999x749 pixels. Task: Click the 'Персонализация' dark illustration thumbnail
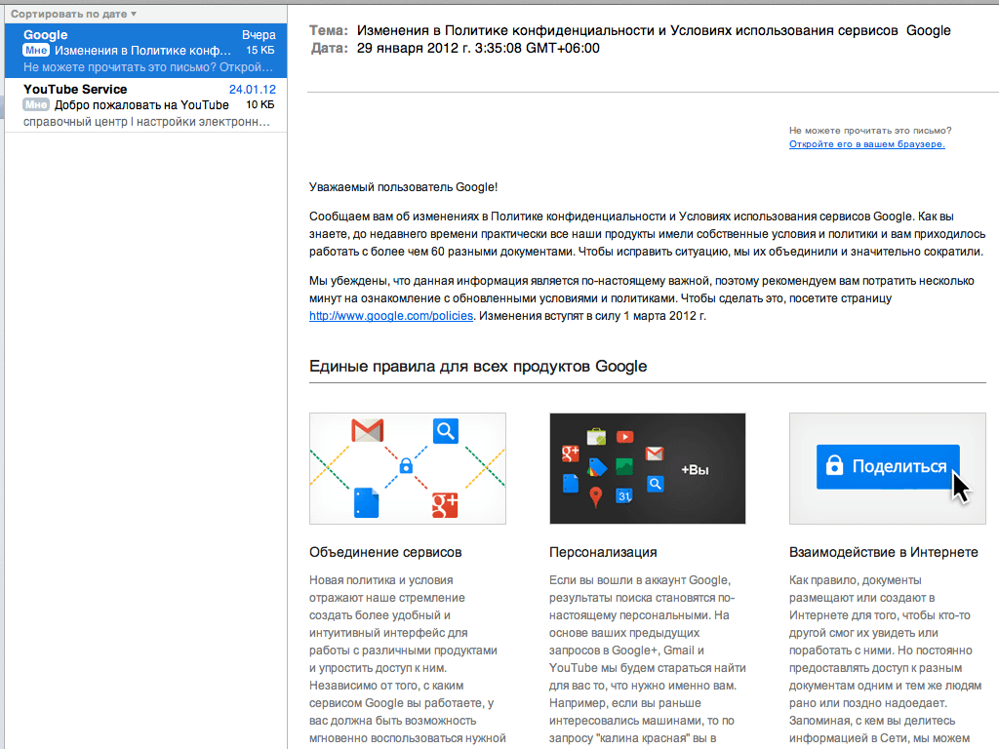(x=648, y=468)
